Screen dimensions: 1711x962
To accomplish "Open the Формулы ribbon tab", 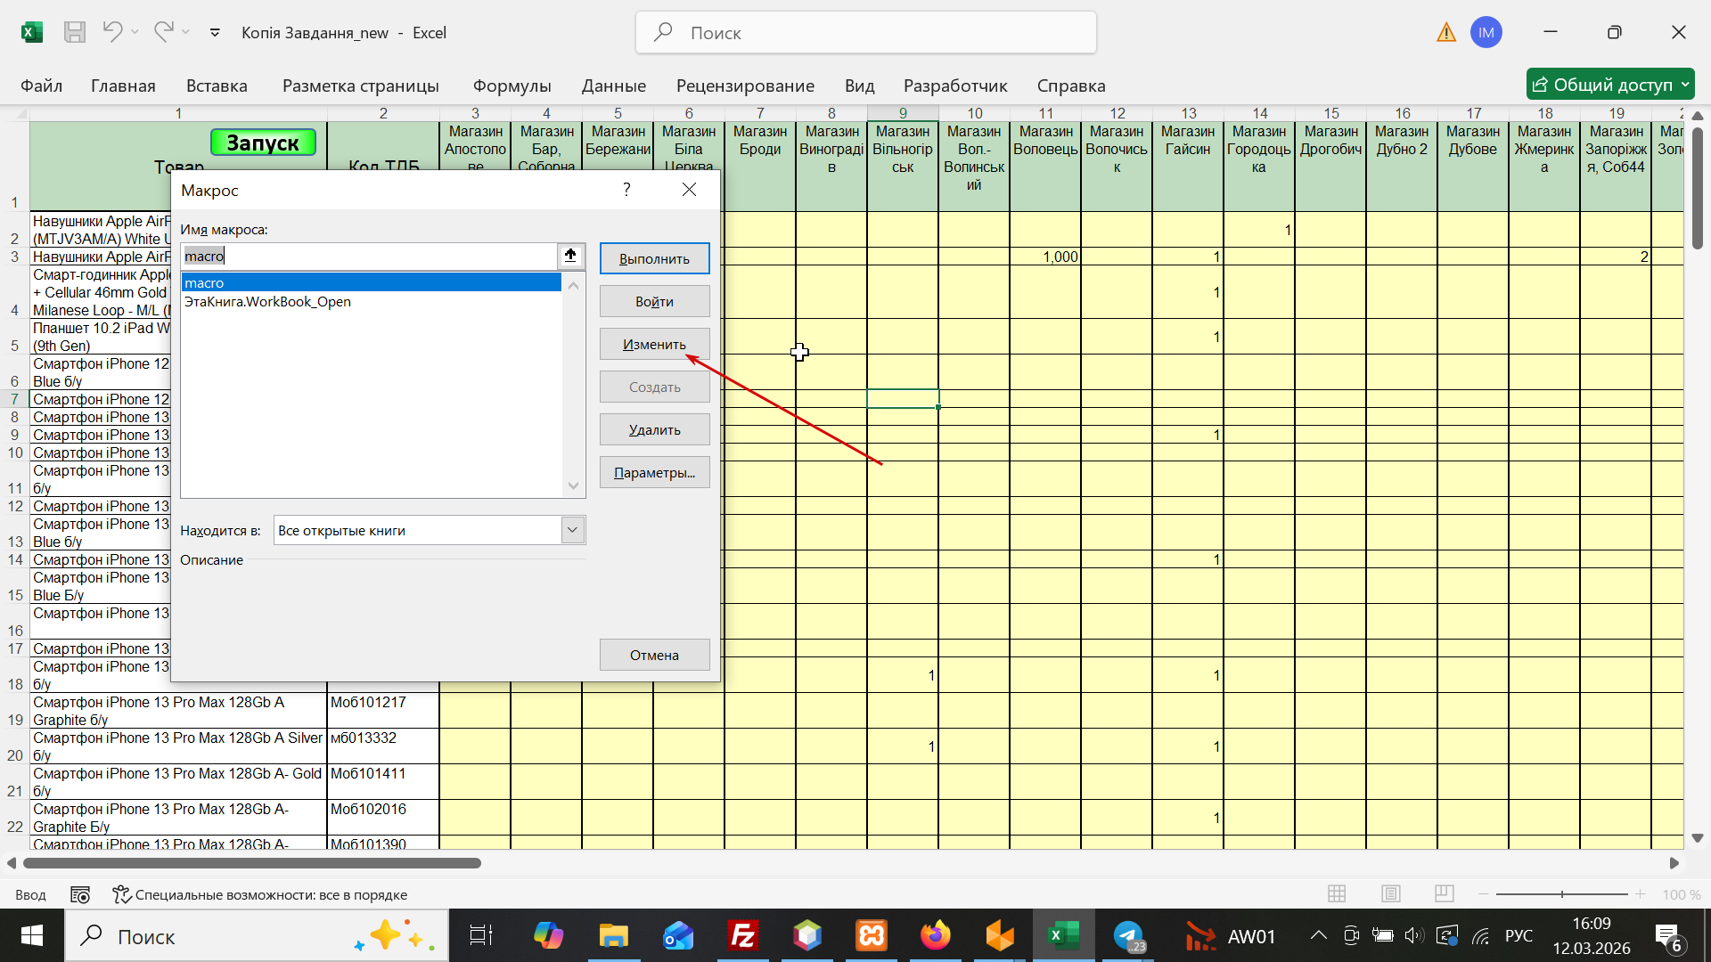I will pyautogui.click(x=512, y=86).
